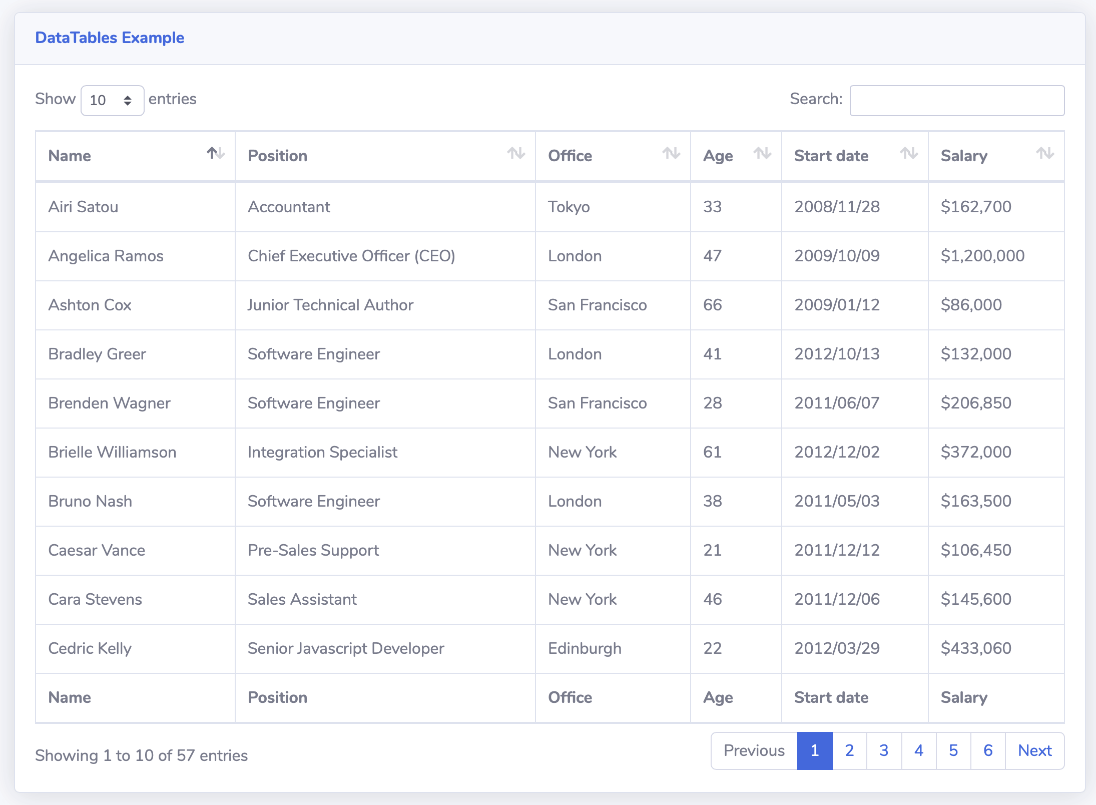Screen dimensions: 1096x805
Task: Select page 5 in the pager
Action: click(953, 750)
